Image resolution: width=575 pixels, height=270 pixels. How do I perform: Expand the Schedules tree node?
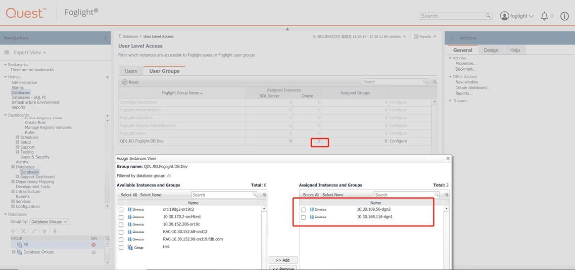pos(17,137)
